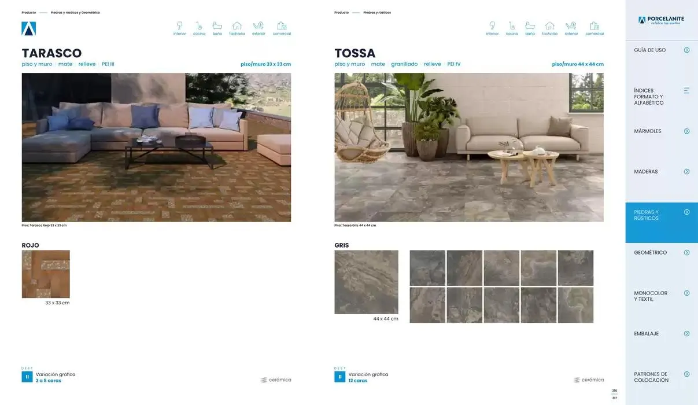Screen dimensions: 698x405
Task: Click the blue logo above the Tarasco title
Action: click(29, 28)
